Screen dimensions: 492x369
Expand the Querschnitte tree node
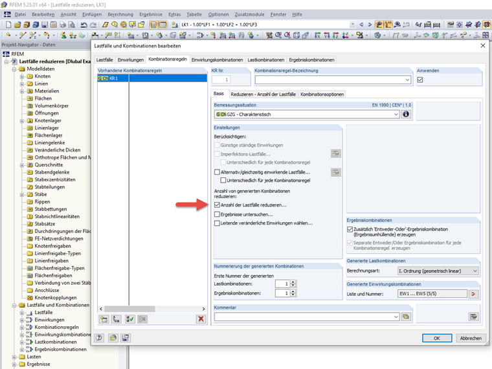[x=22, y=165]
